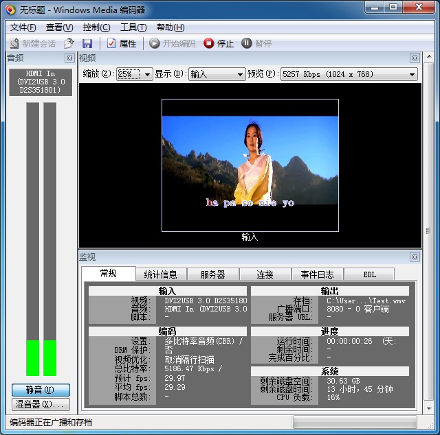Screen dimensions: 440x435
Task: Toggle the Mute (静音) audio button
Action: (41, 390)
